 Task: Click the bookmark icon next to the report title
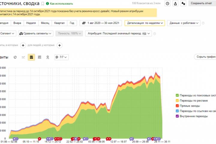(x=43, y=4)
